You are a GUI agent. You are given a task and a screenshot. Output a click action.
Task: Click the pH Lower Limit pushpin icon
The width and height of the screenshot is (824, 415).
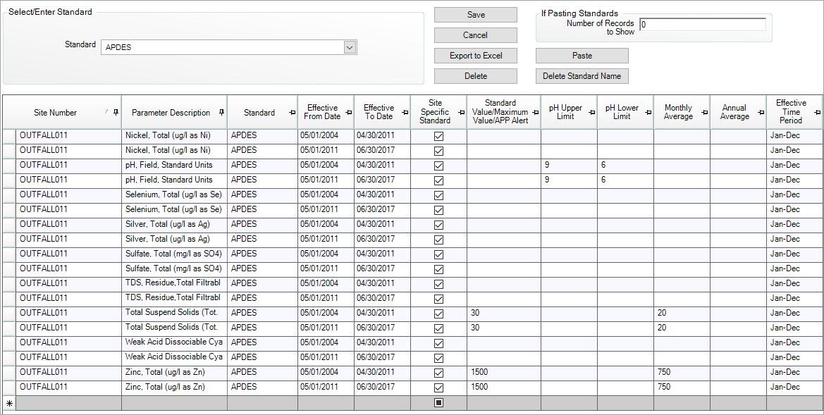point(648,113)
